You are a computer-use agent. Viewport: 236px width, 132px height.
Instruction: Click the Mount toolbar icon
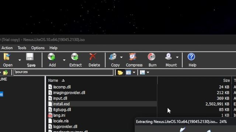[x=169, y=57]
